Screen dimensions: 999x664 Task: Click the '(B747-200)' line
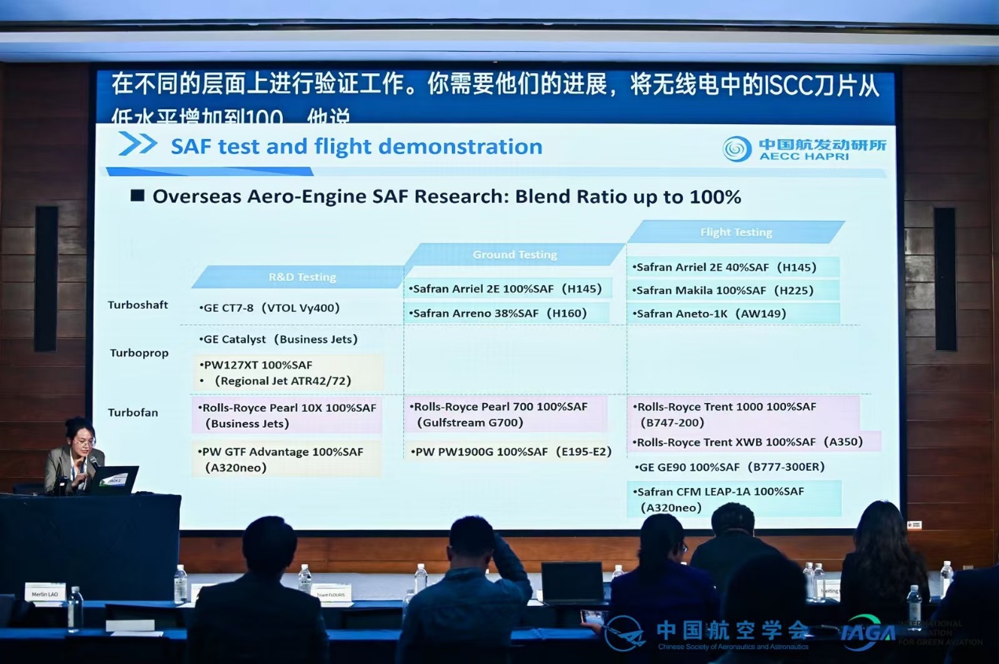point(674,423)
